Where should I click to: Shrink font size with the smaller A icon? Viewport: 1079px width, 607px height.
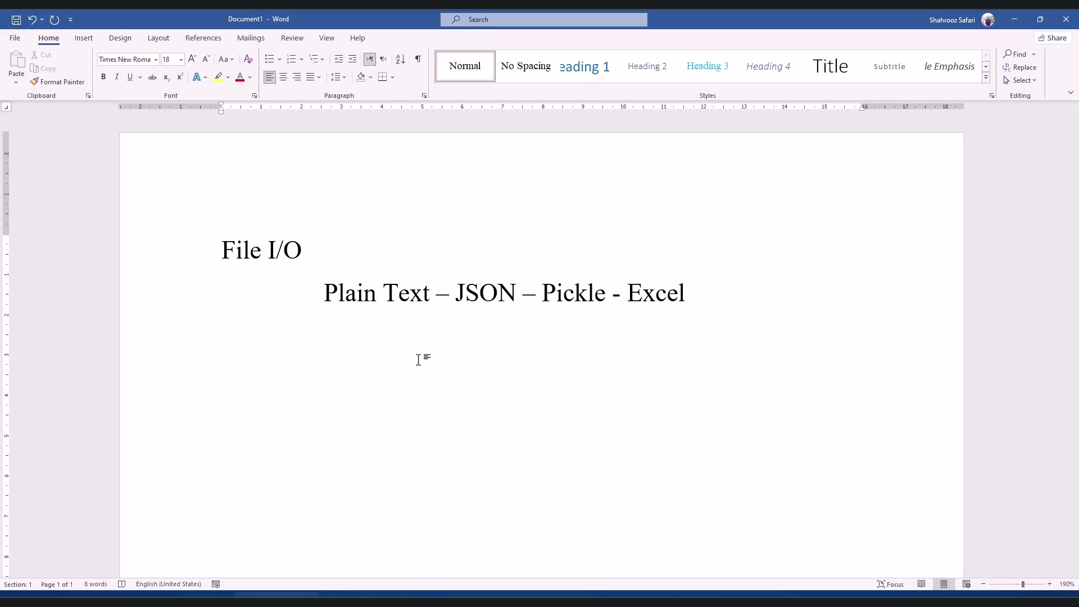[206, 59]
